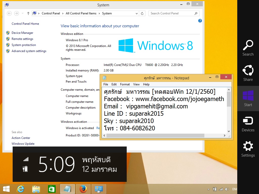
Task: Click Notepad scroll left arrow
Action: coord(104,135)
